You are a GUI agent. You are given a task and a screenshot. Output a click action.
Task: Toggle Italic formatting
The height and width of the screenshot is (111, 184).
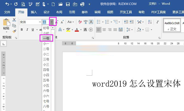27,30
